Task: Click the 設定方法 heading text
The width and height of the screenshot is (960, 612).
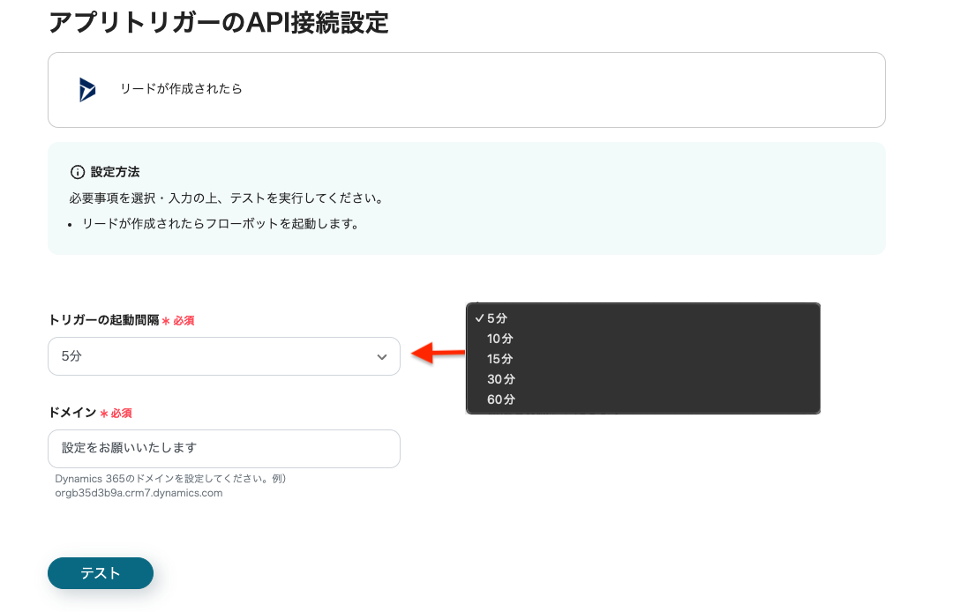Action: [x=115, y=172]
